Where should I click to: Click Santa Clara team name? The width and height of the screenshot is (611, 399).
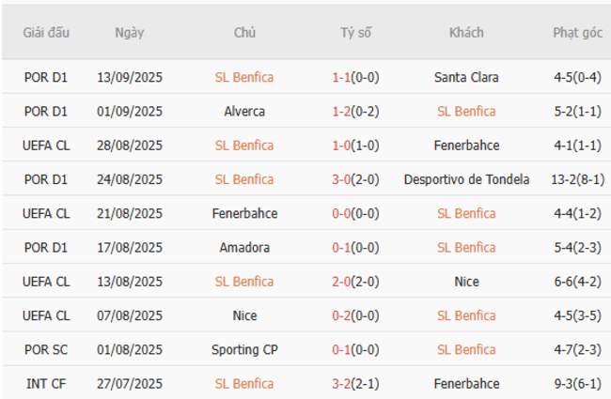click(466, 78)
